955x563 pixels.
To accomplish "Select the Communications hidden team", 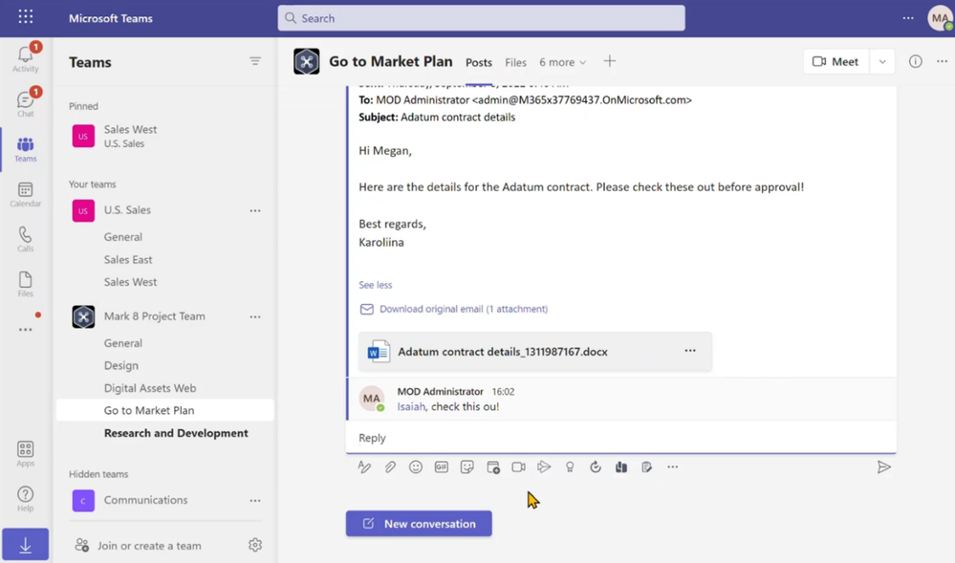I will point(145,500).
